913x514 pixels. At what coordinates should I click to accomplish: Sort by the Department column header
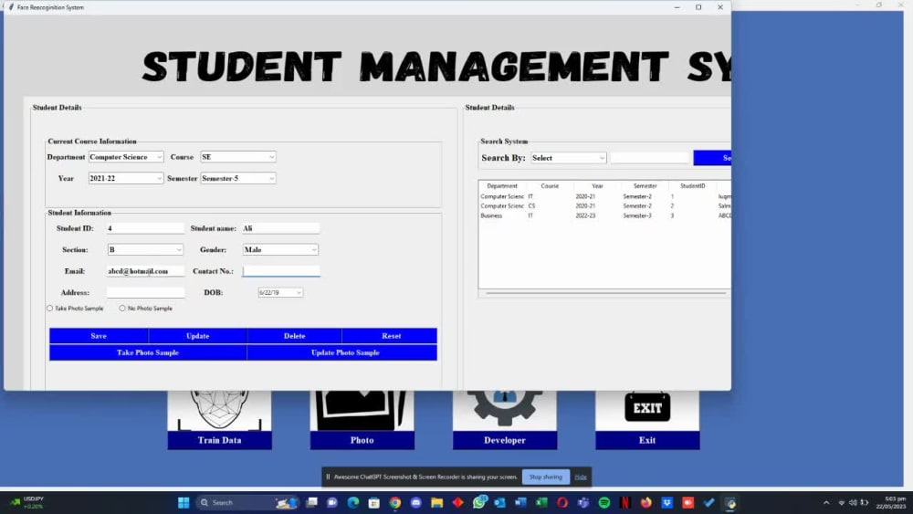502,186
